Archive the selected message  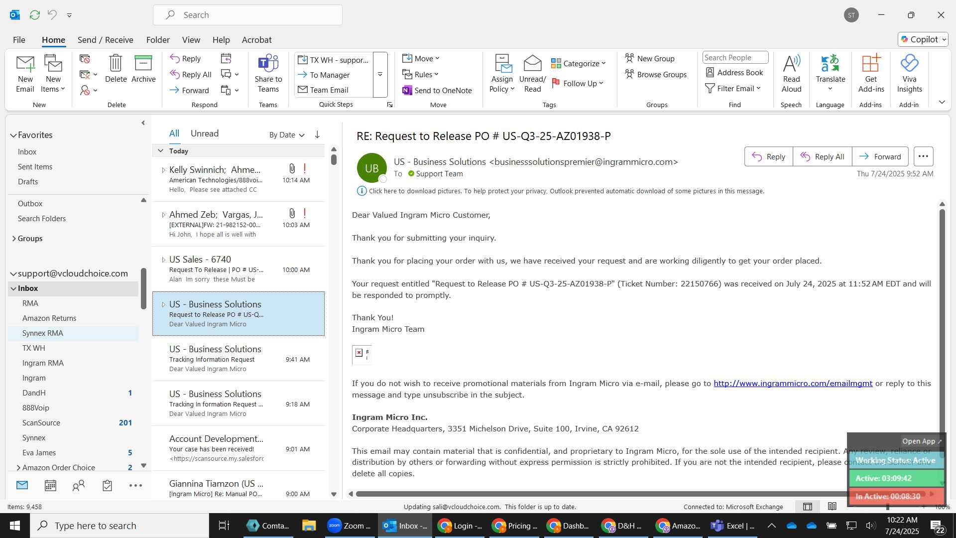click(x=143, y=69)
